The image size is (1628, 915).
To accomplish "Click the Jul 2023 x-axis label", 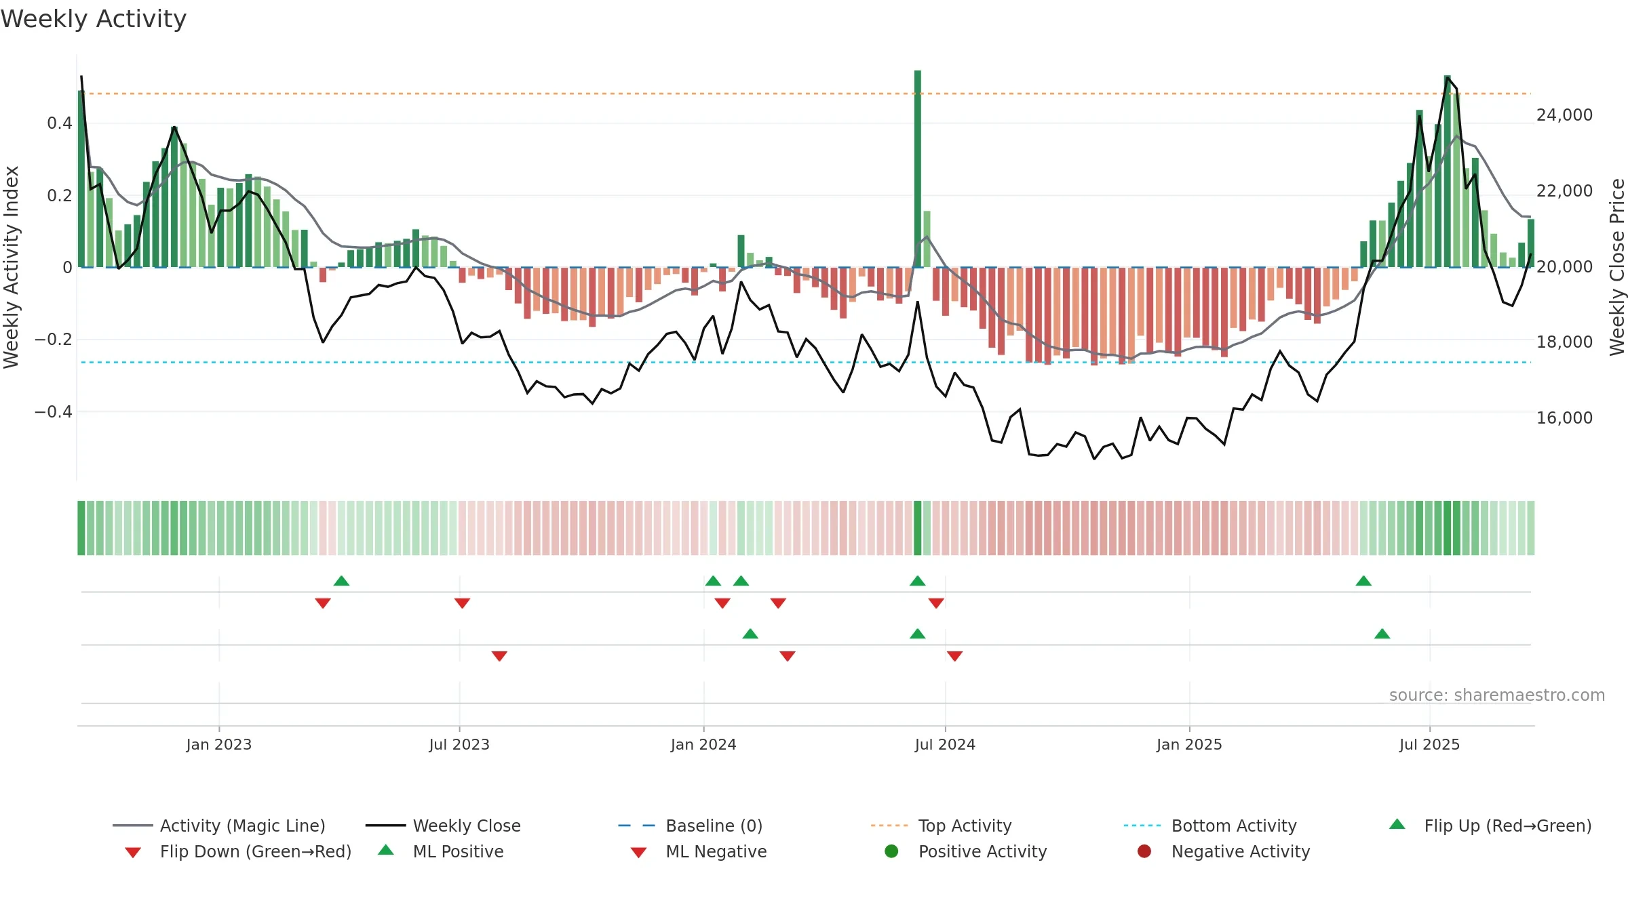I will [x=459, y=744].
